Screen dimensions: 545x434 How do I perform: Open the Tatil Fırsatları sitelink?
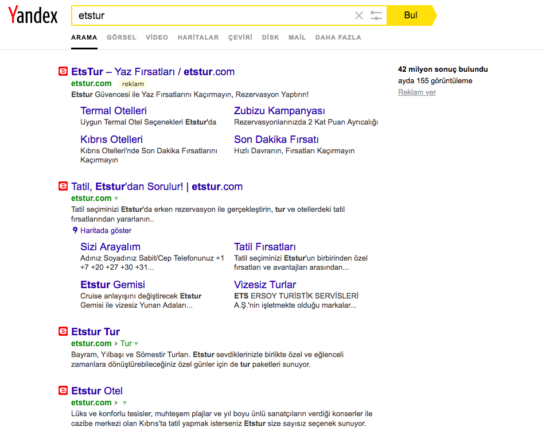265,247
